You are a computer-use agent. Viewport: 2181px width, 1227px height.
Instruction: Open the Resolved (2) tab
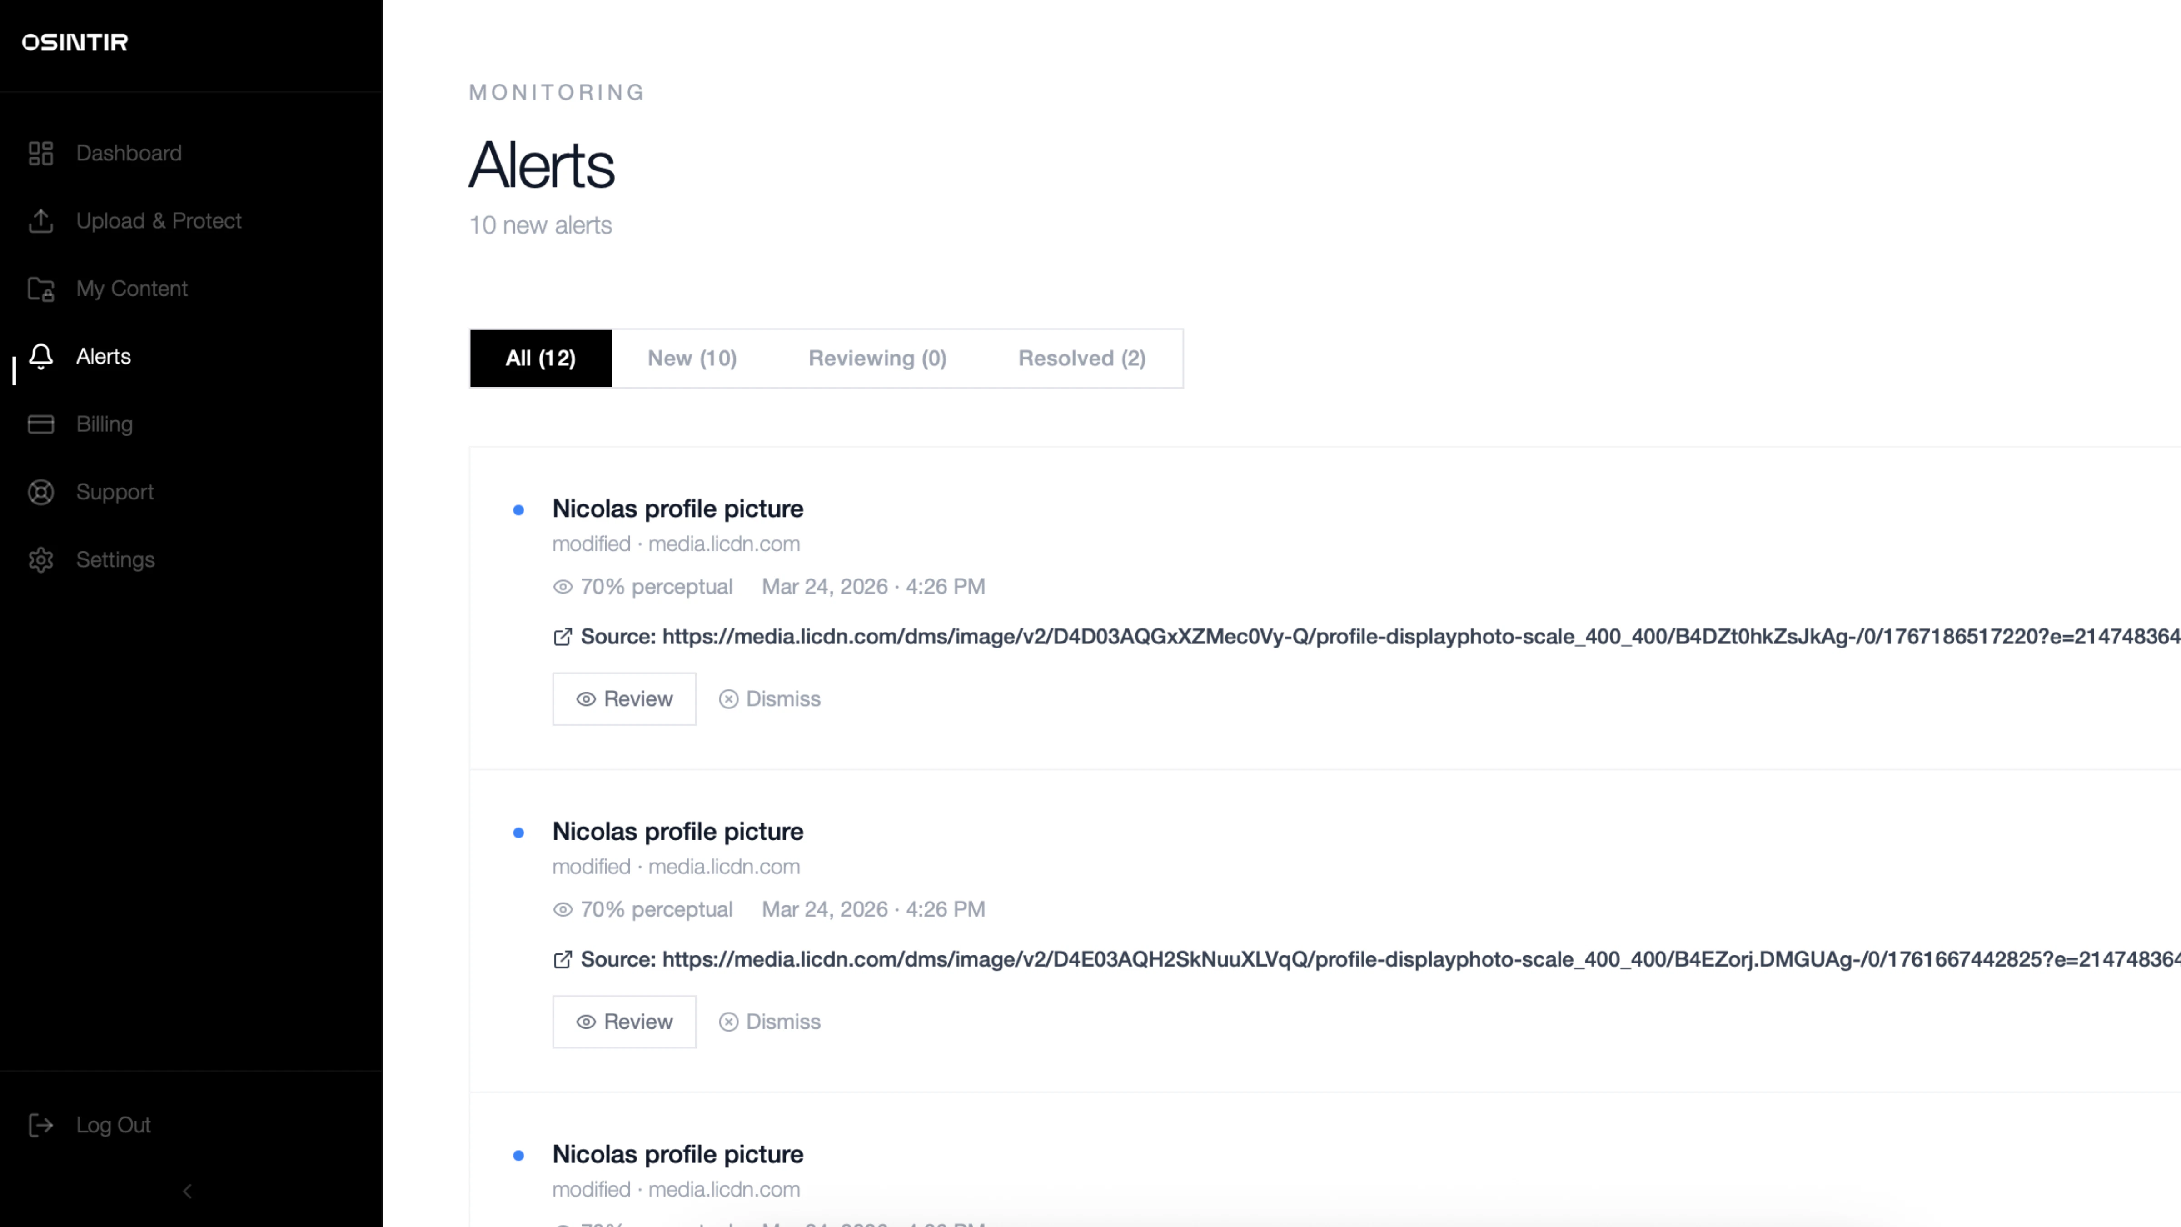point(1081,358)
